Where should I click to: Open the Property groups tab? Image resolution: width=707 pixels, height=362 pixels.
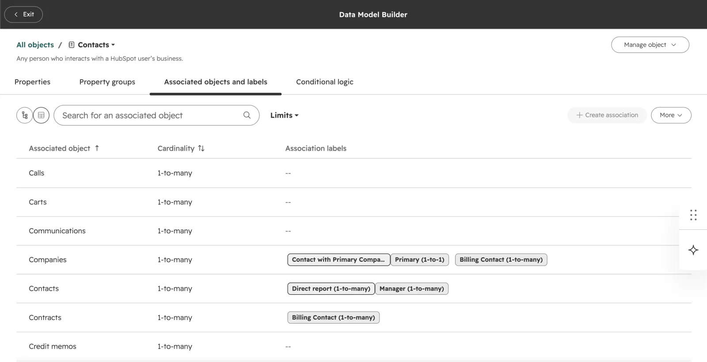click(107, 82)
